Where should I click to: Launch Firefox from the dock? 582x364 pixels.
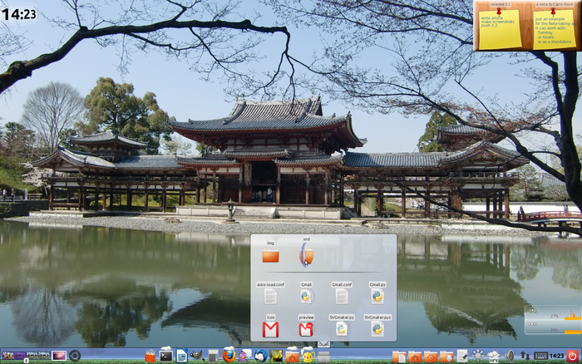tap(229, 355)
